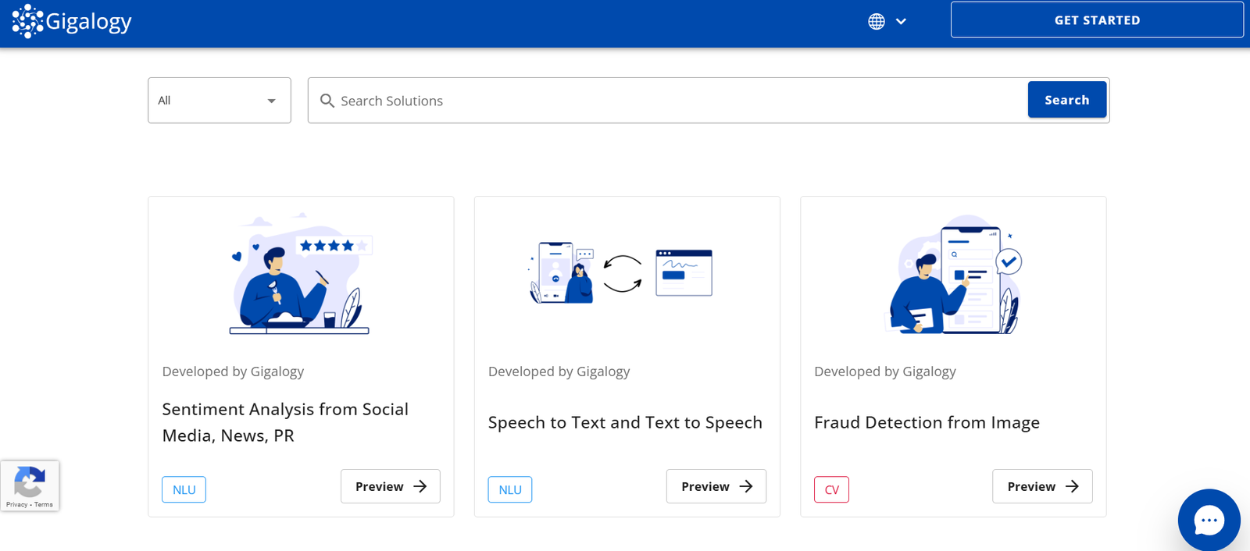Click the globe language icon
1250x551 pixels.
pos(877,22)
